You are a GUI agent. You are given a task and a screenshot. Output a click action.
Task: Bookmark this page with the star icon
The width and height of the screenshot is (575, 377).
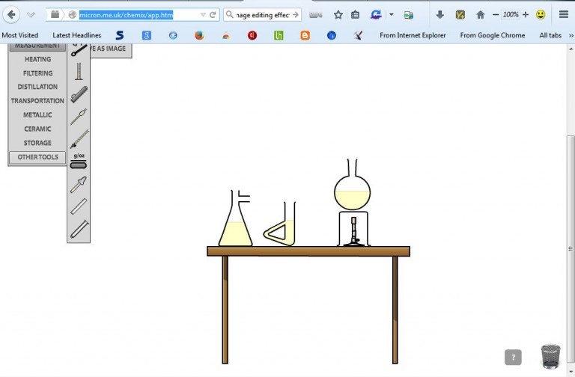coord(338,15)
